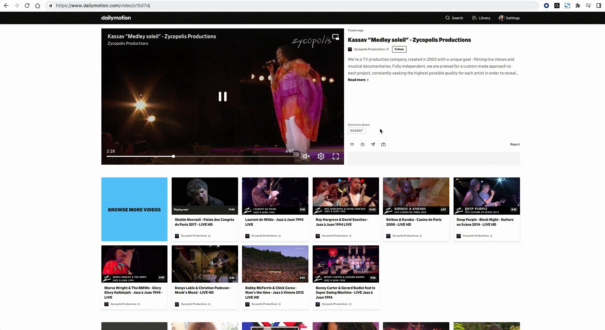Open the Settings account menu

(509, 18)
